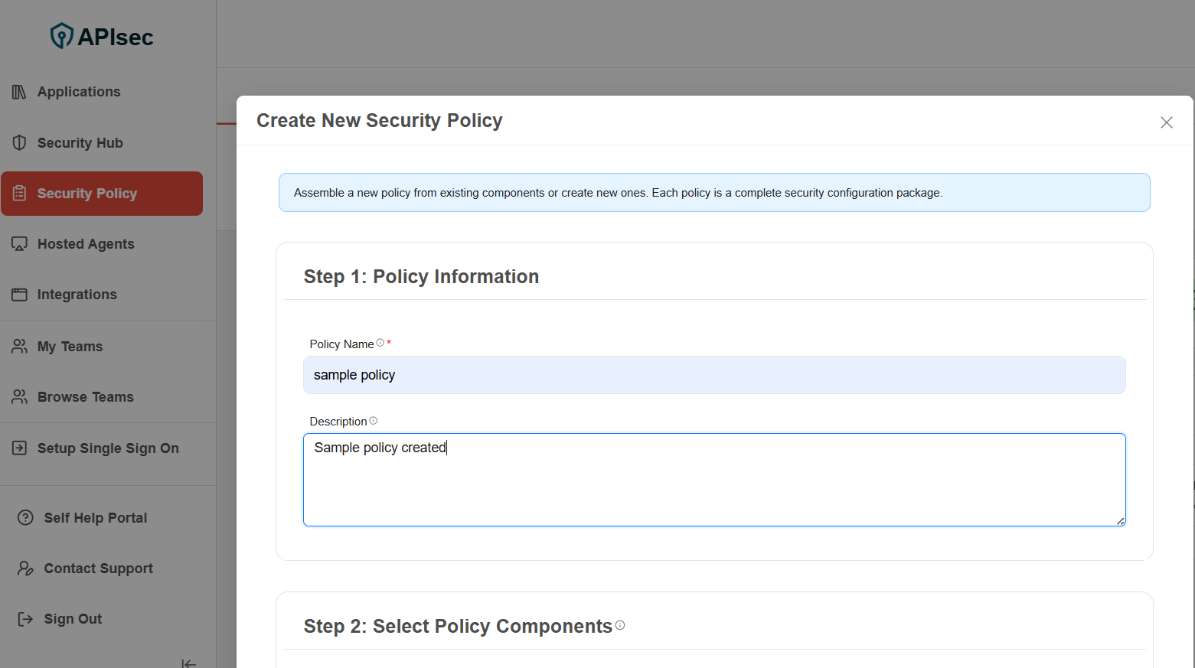The height and width of the screenshot is (668, 1195).
Task: Open Self Help Portal question mark icon
Action: click(25, 517)
